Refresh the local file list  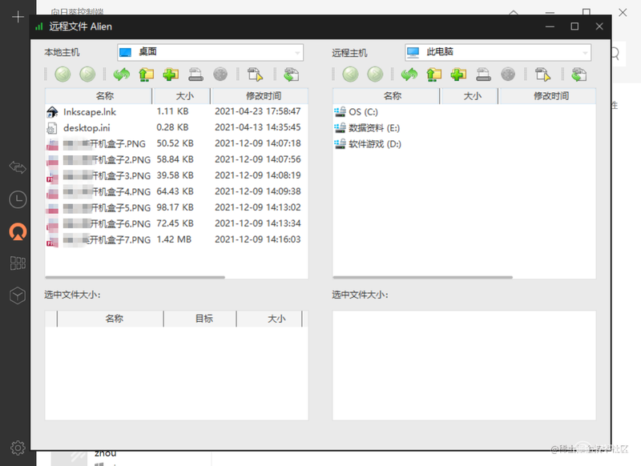click(x=122, y=74)
